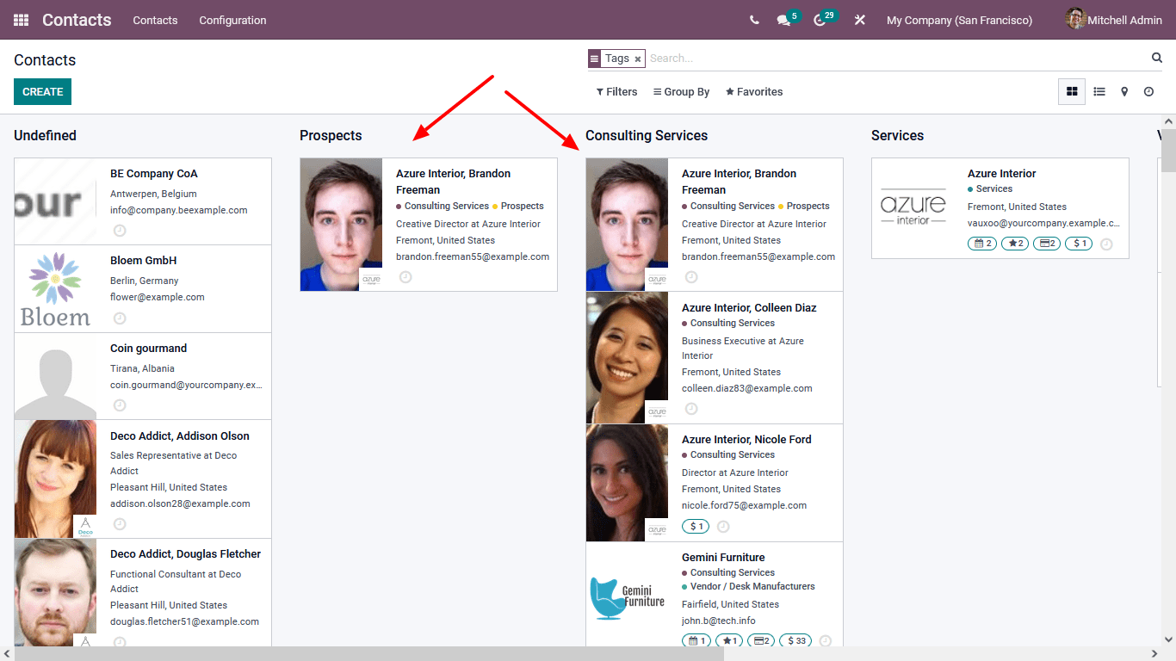This screenshot has height=661, width=1176.
Task: Open Coin gourmand contact card
Action: coord(143,376)
